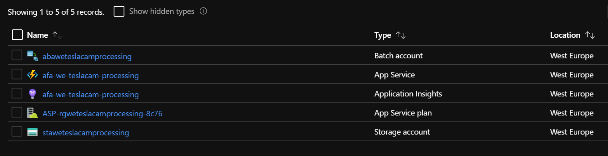Open the ASP-rgweteslacamprocessing-8c76 link
The height and width of the screenshot is (156, 608).
(102, 114)
